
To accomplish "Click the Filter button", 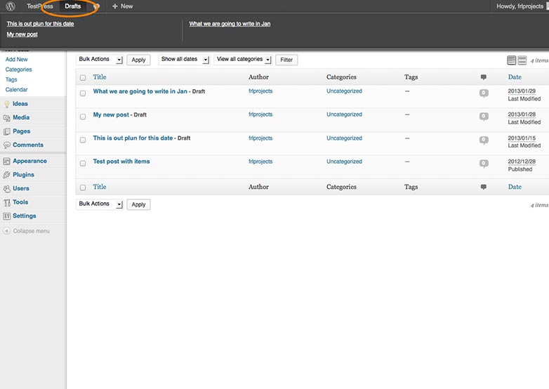I will (286, 60).
